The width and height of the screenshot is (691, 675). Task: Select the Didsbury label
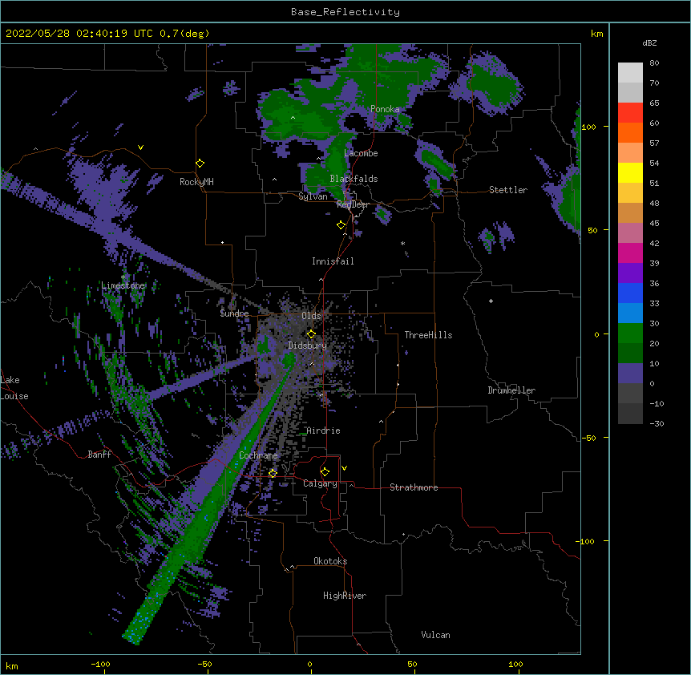click(x=308, y=346)
